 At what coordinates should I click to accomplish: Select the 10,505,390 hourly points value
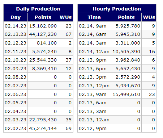point(126,51)
